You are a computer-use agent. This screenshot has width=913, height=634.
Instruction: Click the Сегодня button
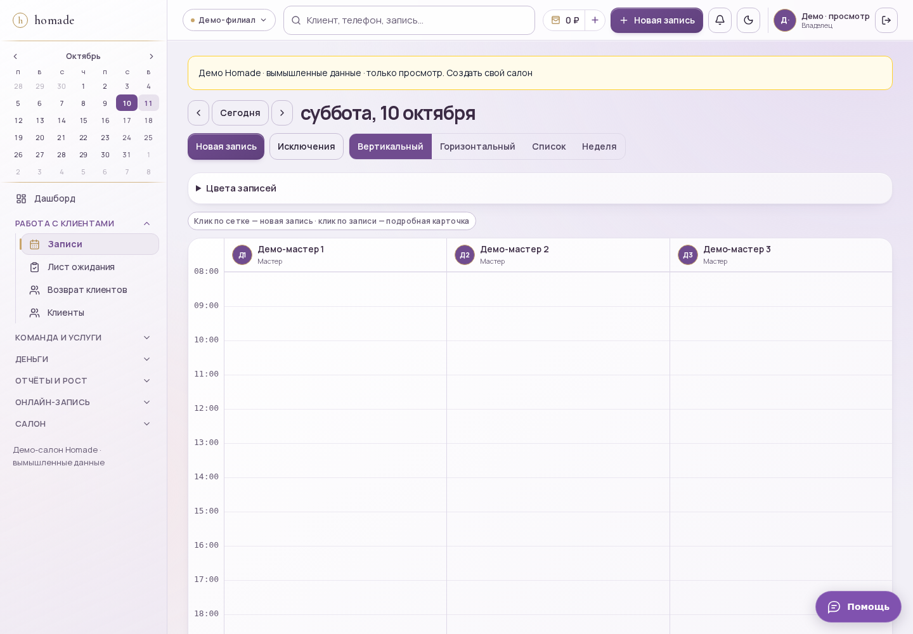[240, 113]
